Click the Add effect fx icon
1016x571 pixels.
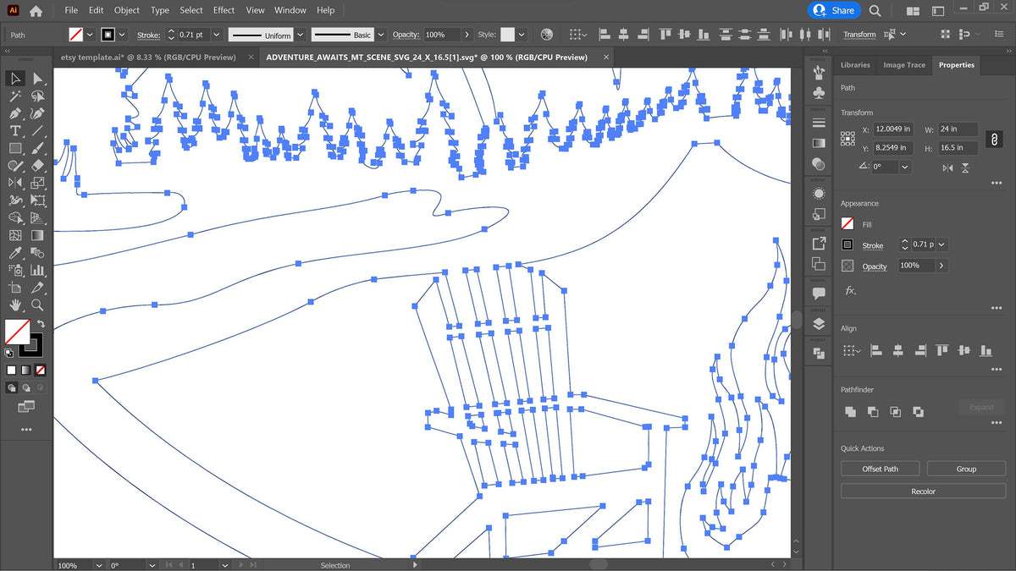coord(850,290)
